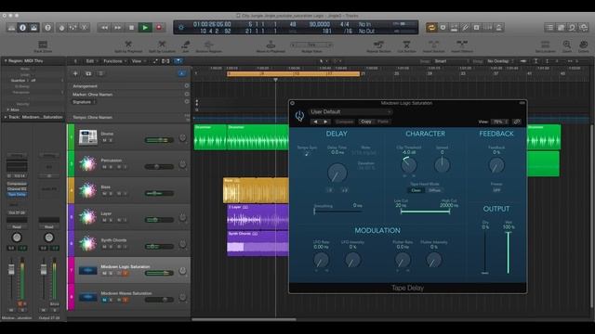Click Zoom toolbar icon
Screen dimensions: 595x334
[567, 46]
